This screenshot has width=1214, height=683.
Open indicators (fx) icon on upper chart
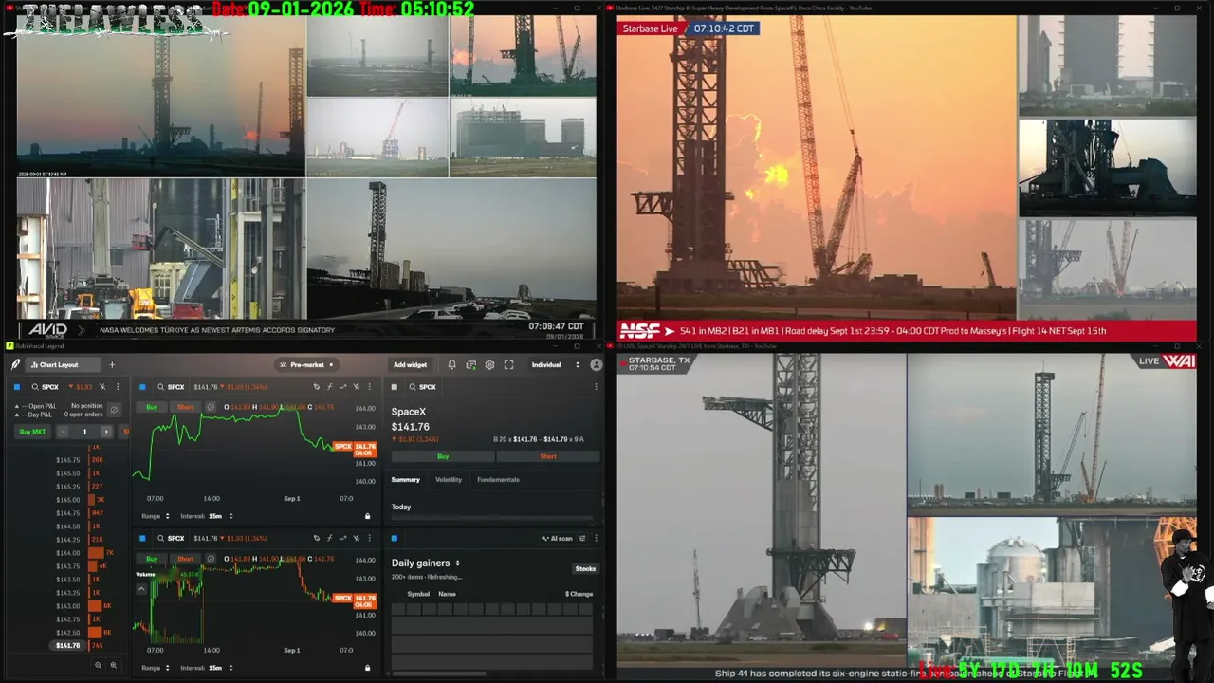pyautogui.click(x=329, y=387)
